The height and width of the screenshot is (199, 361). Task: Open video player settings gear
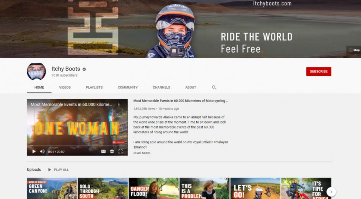[112, 151]
